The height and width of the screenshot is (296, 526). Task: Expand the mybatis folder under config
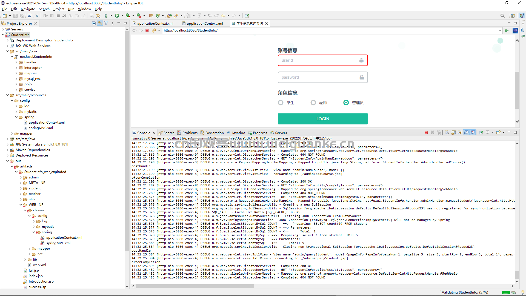pos(16,112)
